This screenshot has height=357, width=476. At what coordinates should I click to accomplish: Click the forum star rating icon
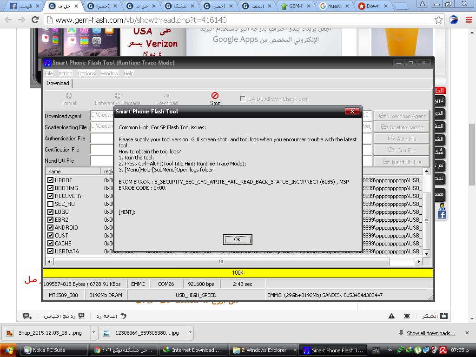tap(407, 316)
